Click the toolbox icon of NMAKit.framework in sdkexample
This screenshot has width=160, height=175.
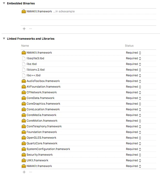point(24,11)
